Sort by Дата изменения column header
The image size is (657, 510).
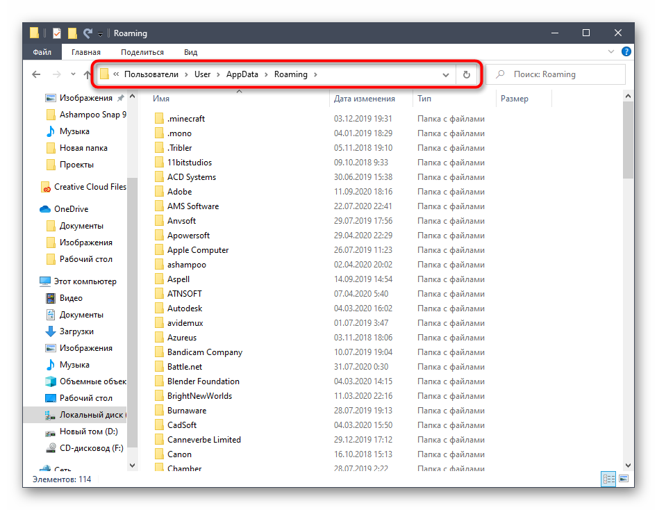coord(364,99)
